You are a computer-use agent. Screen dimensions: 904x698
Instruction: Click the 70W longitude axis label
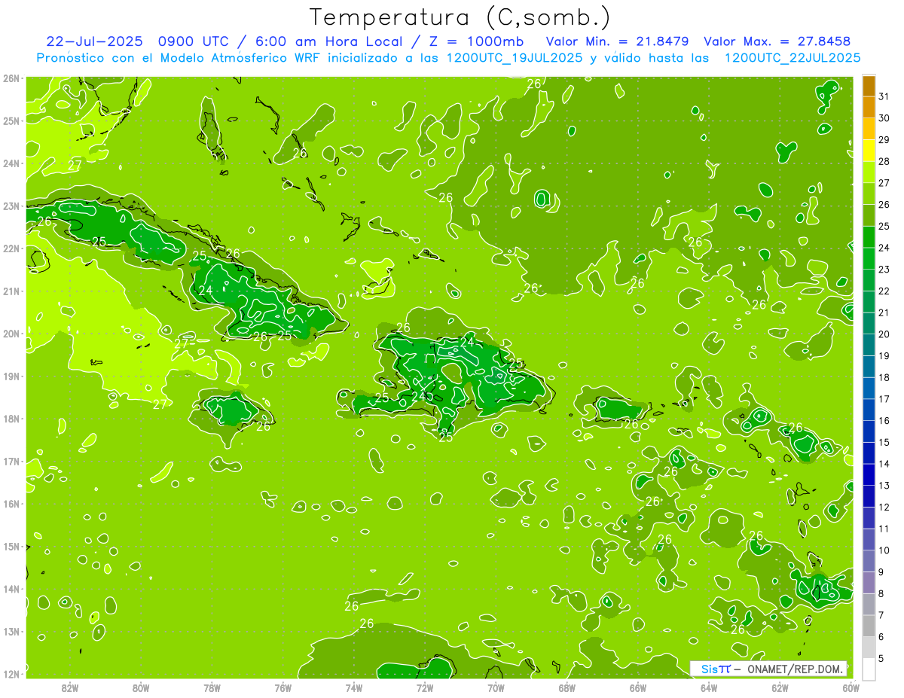pos(496,687)
